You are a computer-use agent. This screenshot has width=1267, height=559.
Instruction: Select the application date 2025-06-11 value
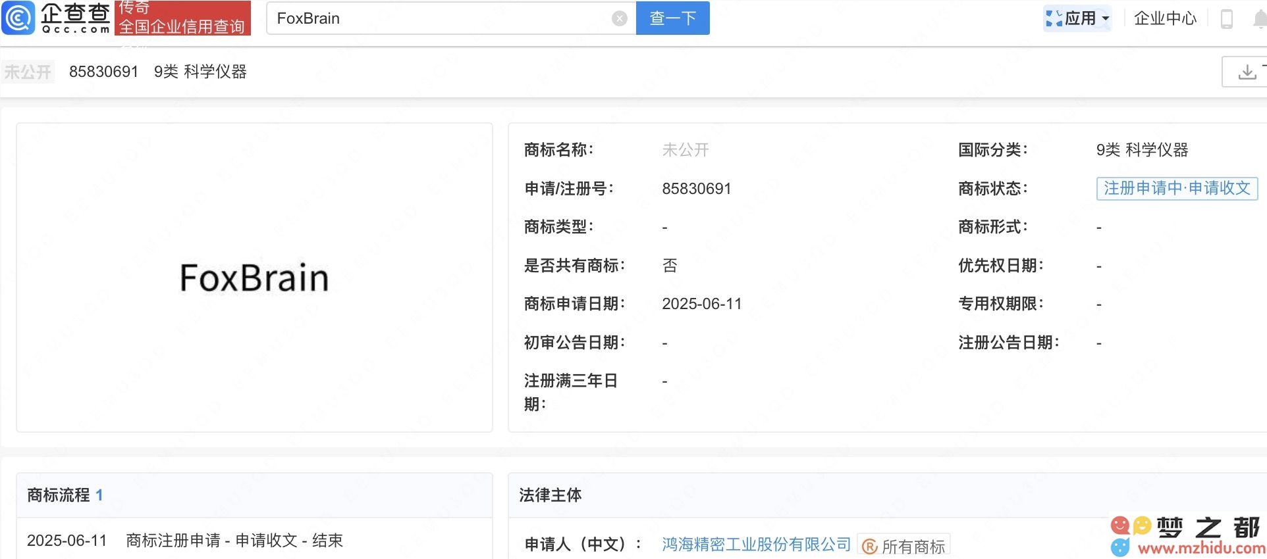702,304
